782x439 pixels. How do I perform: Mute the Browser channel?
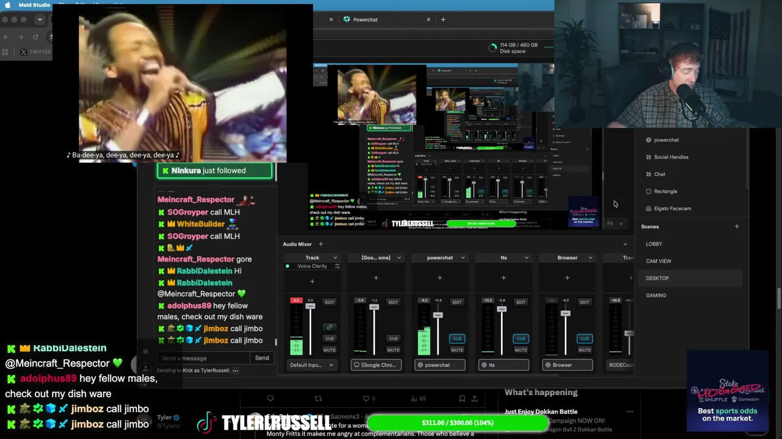coord(585,350)
